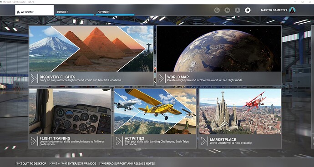Click Read Support and Release Notes

coord(127,164)
